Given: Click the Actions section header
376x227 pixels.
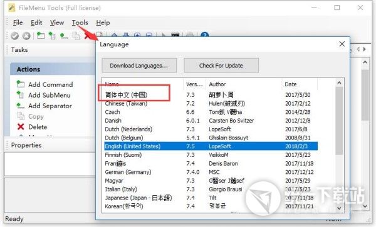Looking at the screenshot, I should pyautogui.click(x=53, y=69).
